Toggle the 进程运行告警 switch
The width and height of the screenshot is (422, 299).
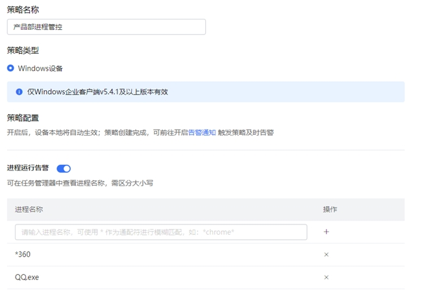(64, 169)
